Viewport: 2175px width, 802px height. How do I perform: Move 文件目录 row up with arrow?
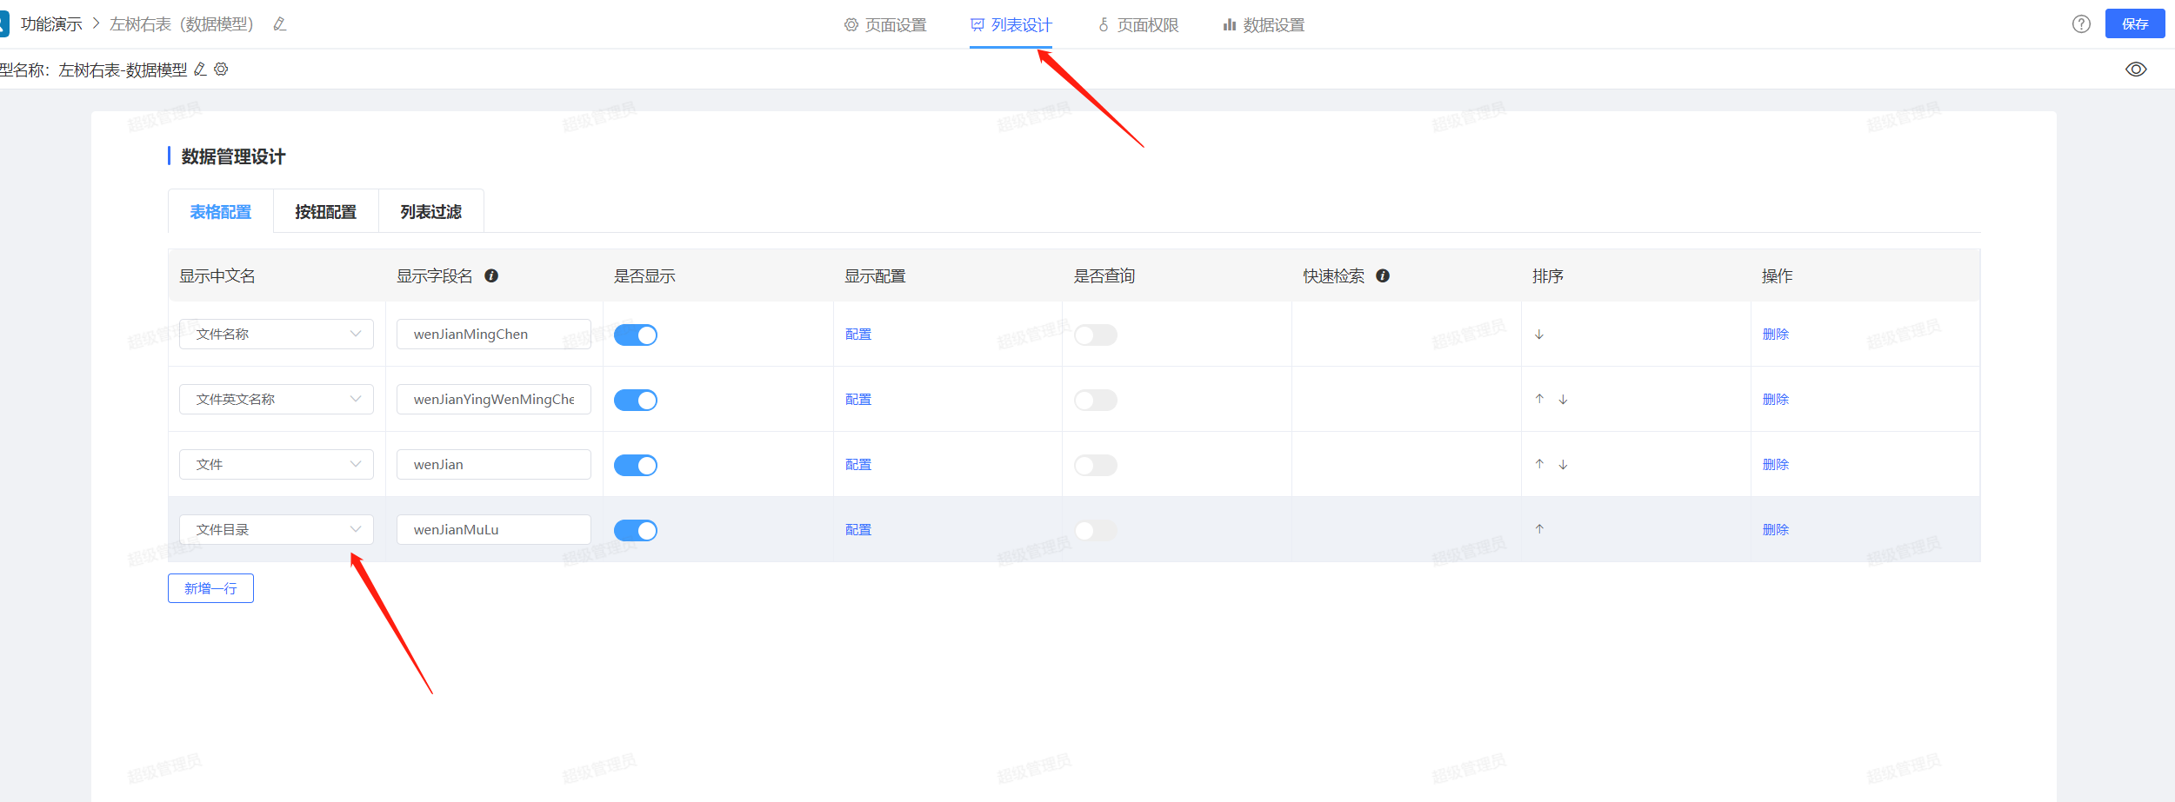click(x=1539, y=529)
